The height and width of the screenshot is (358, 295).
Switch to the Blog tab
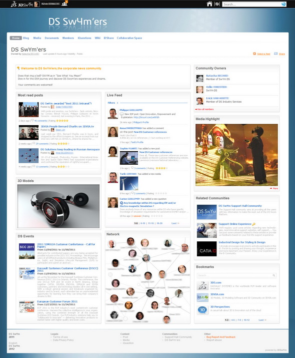(26, 38)
